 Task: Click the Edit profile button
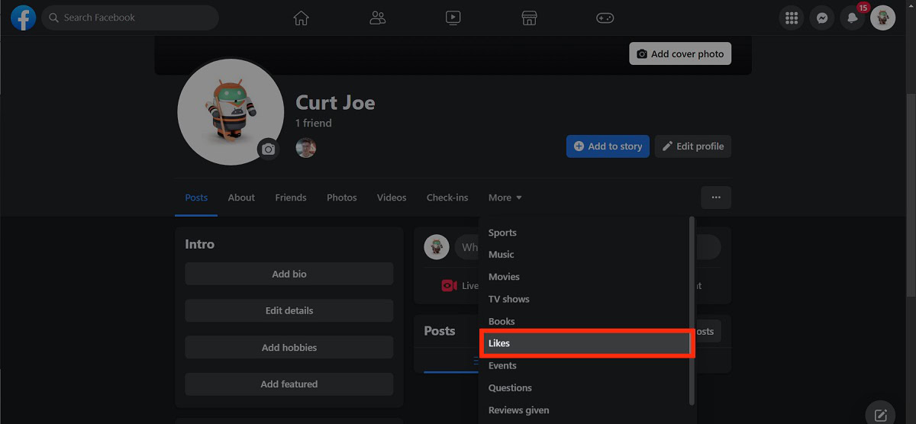click(x=692, y=146)
